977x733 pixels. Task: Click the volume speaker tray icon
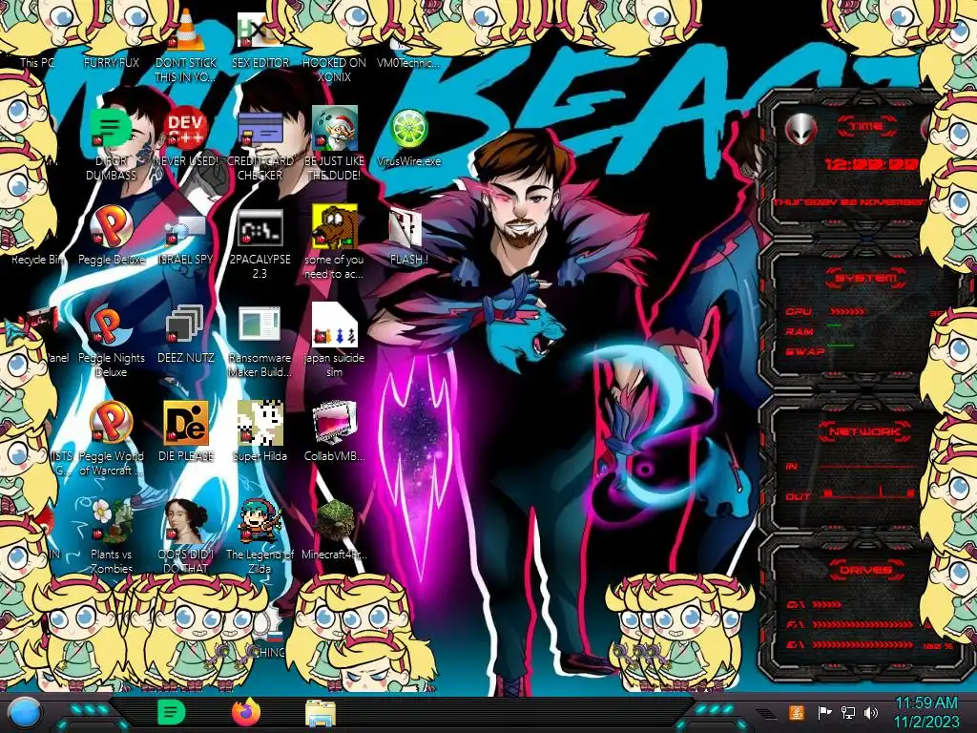click(870, 712)
